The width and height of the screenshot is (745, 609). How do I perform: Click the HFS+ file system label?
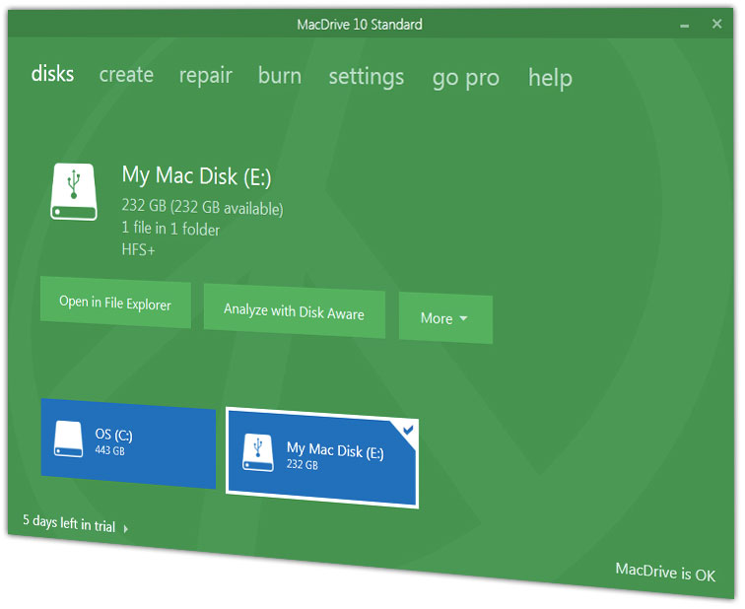pyautogui.click(x=138, y=249)
